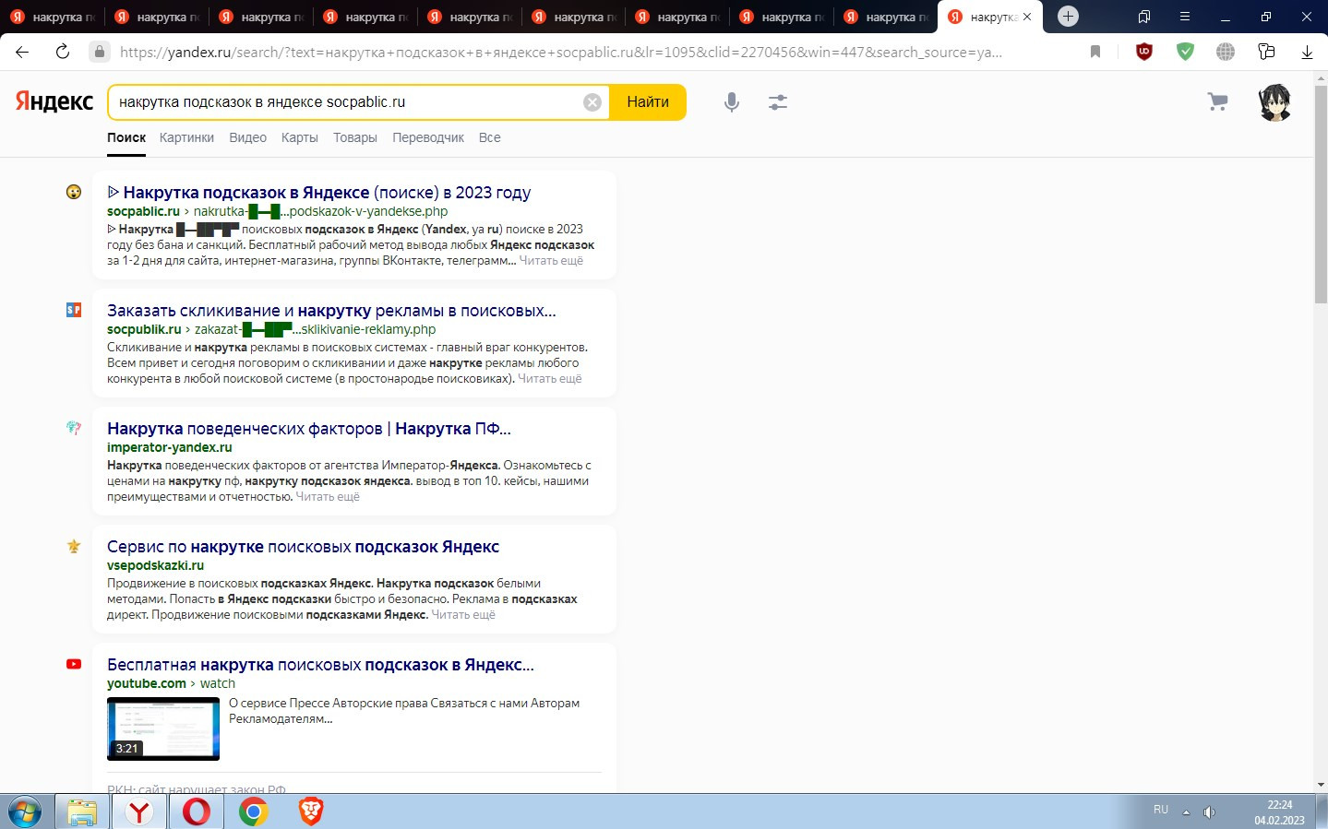Click the YouTube result favicon
Image resolution: width=1328 pixels, height=829 pixels.
[74, 664]
